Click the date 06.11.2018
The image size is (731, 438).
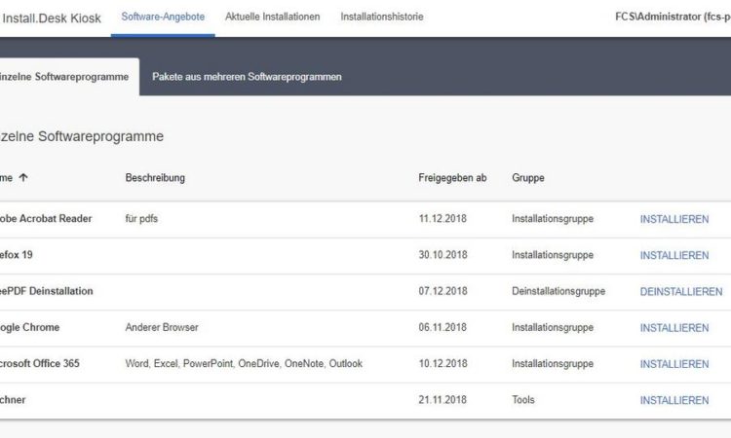442,328
